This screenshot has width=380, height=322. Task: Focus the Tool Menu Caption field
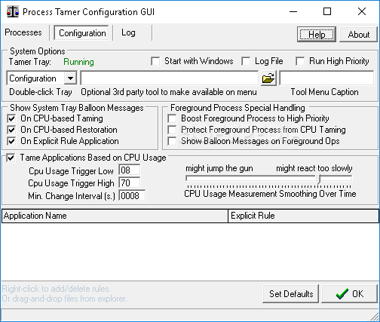pyautogui.click(x=326, y=78)
